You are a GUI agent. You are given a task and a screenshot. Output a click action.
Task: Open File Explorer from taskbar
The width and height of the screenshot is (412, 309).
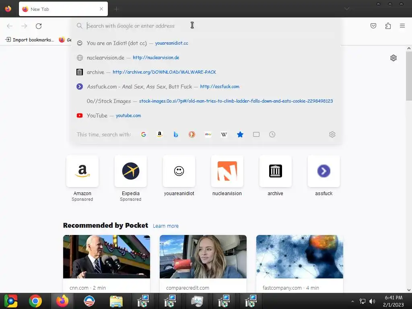coord(116,301)
